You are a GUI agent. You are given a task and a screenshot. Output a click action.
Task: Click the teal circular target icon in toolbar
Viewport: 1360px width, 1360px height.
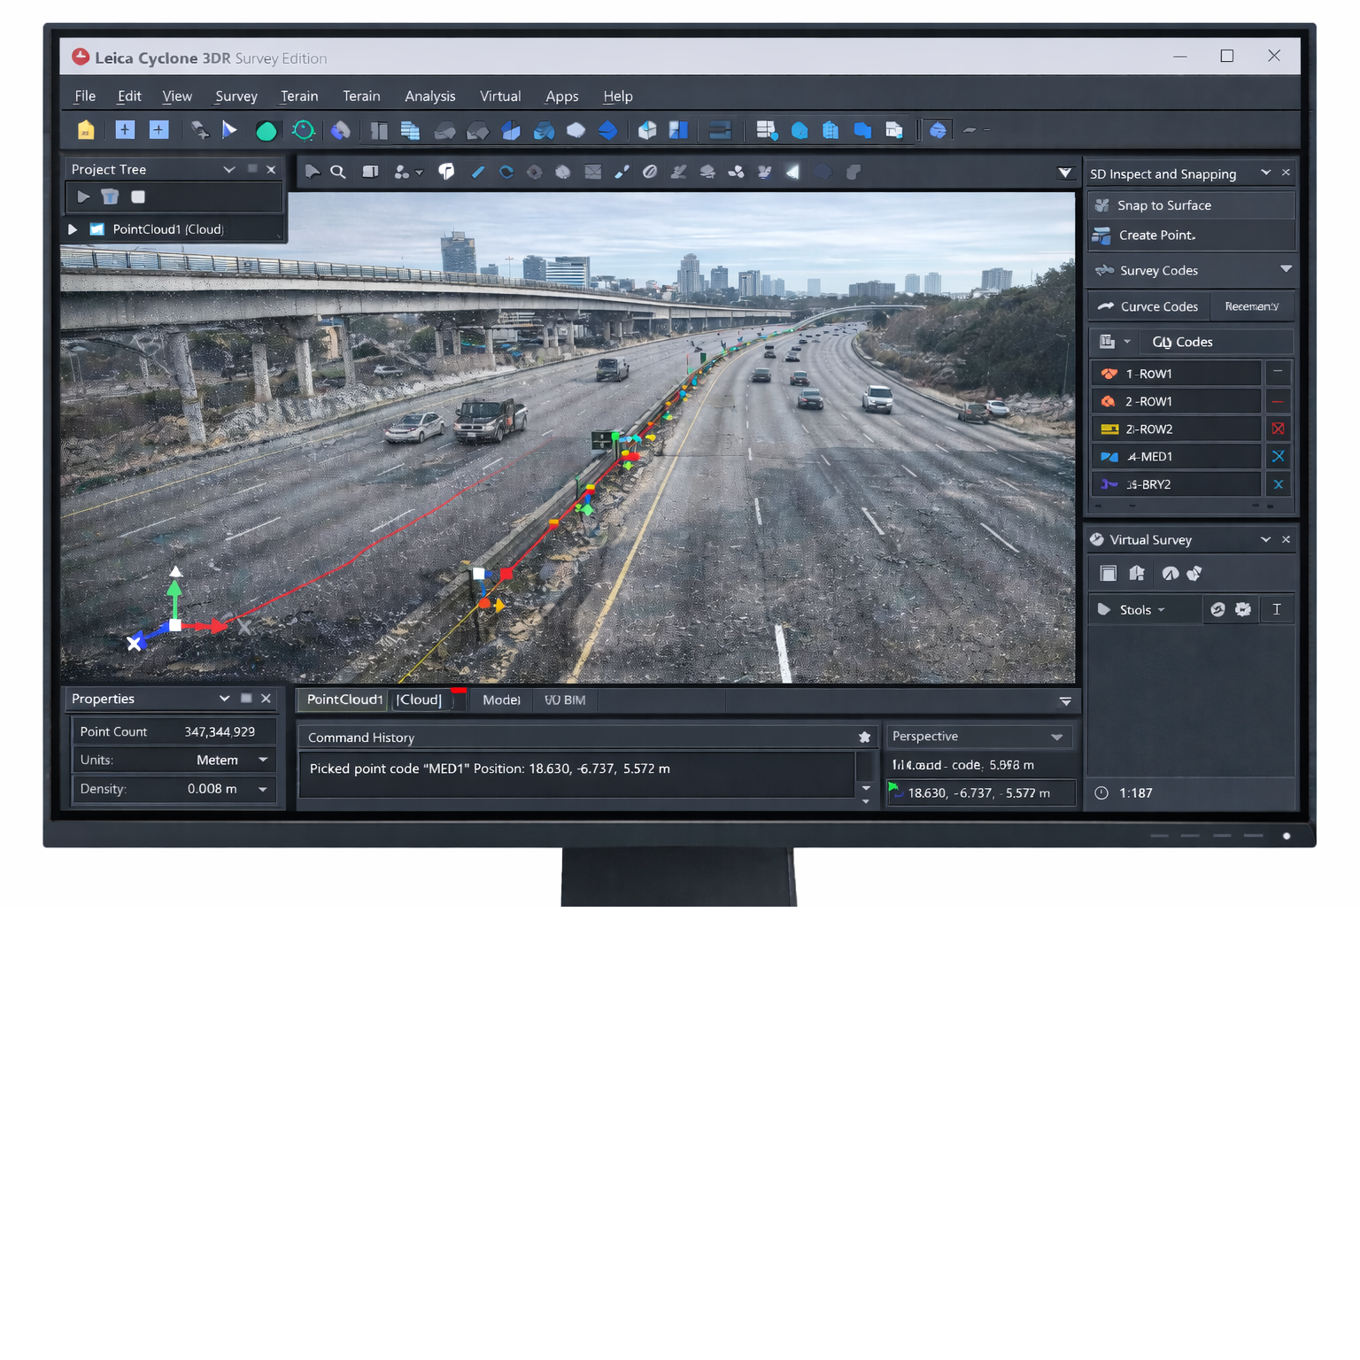(304, 131)
